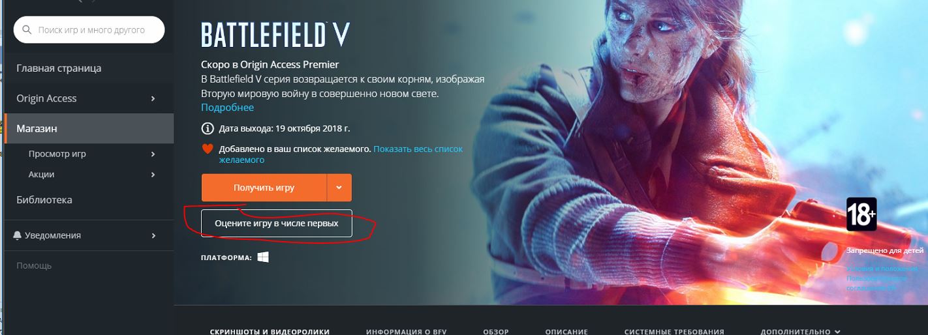Image resolution: width=928 pixels, height=335 pixels.
Task: Go to Библиотека in the sidebar
Action: [44, 200]
